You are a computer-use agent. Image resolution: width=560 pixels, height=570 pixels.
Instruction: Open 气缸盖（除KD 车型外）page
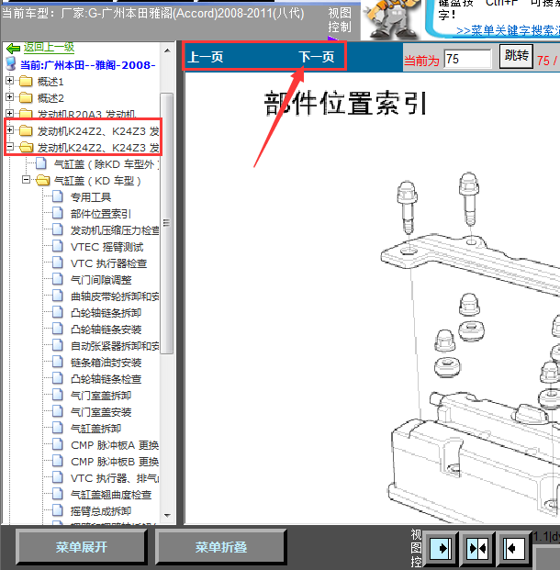tap(106, 164)
